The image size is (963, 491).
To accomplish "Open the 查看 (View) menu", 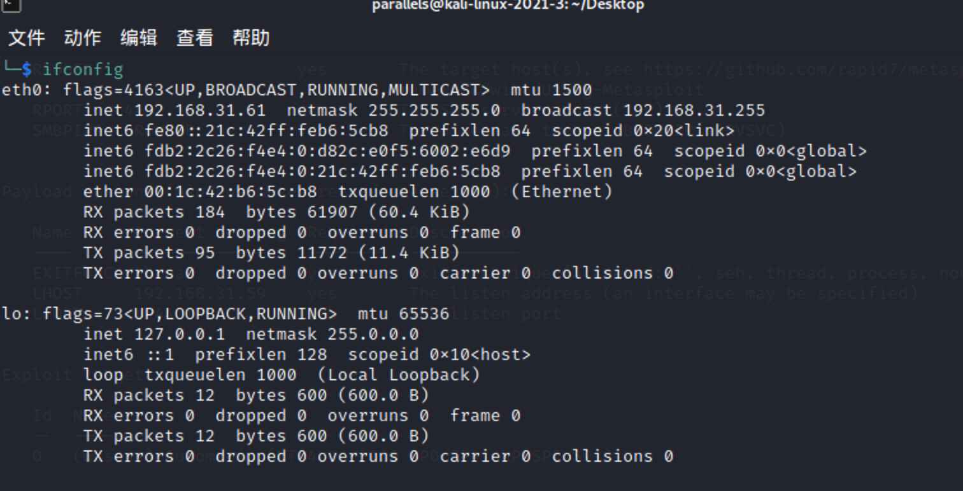I will pyautogui.click(x=195, y=38).
